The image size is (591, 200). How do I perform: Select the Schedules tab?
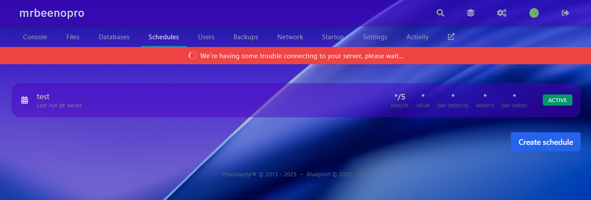163,37
